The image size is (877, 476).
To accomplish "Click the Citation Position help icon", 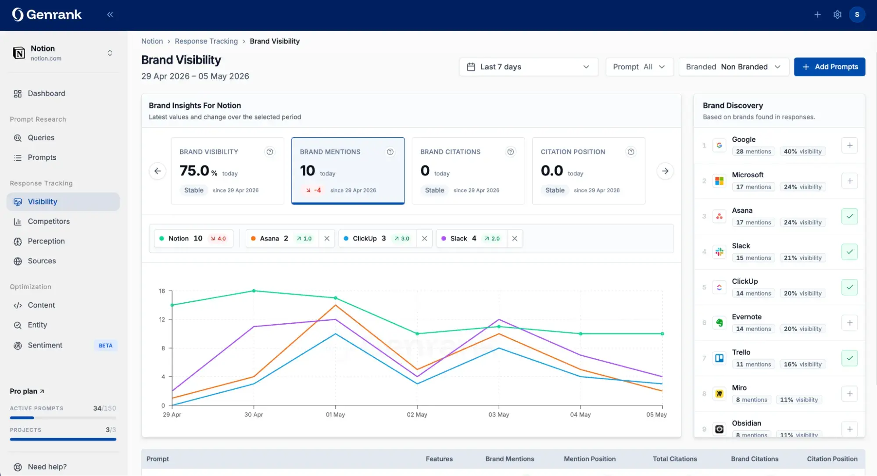I will coord(631,152).
